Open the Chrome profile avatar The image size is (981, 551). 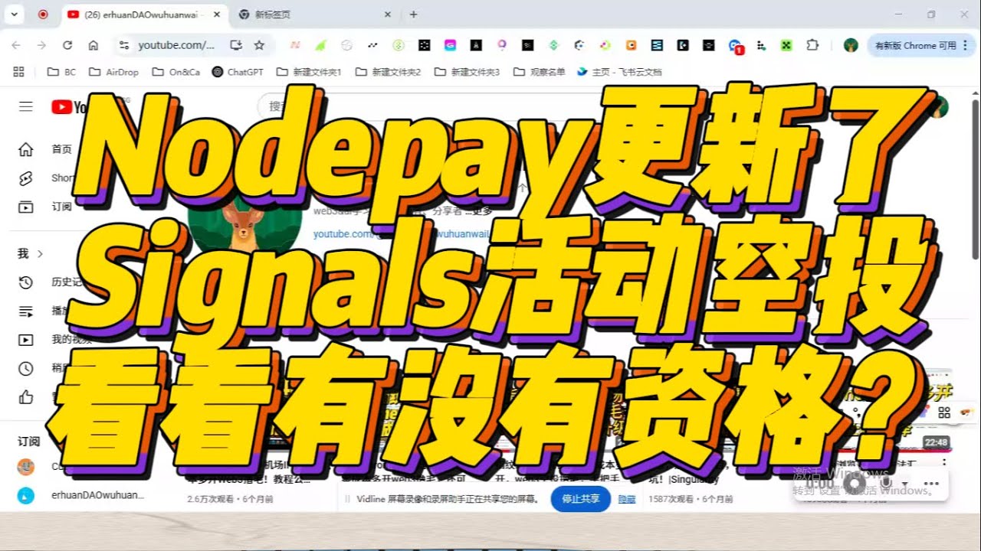851,45
